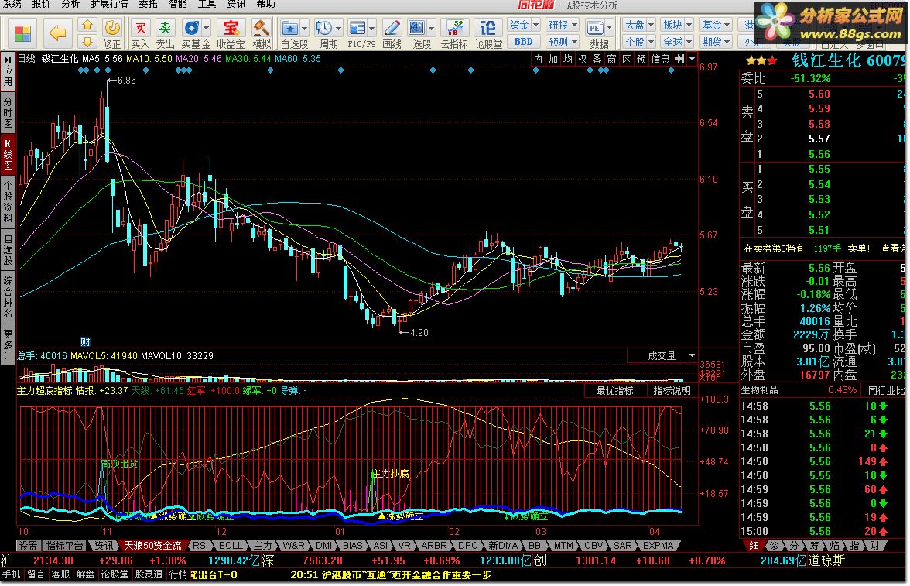Click the colorful home grid icon
Viewport: 910px width, 586px height.
tap(22, 33)
